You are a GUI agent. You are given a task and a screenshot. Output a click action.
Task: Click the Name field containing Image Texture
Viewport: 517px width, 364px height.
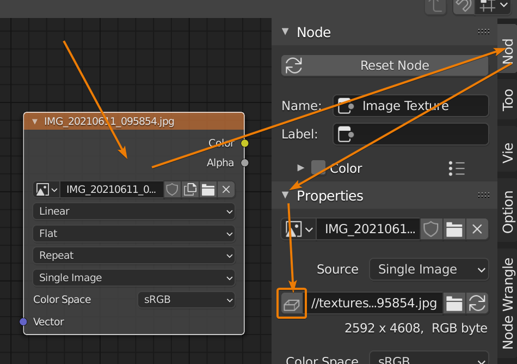pos(411,106)
